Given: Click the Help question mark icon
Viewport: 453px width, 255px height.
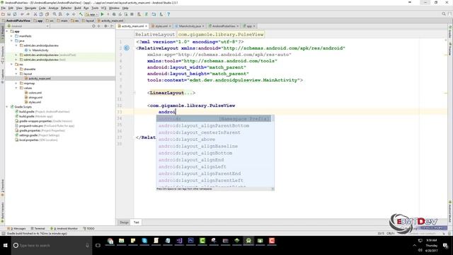Looking at the screenshot, I should 168,14.
